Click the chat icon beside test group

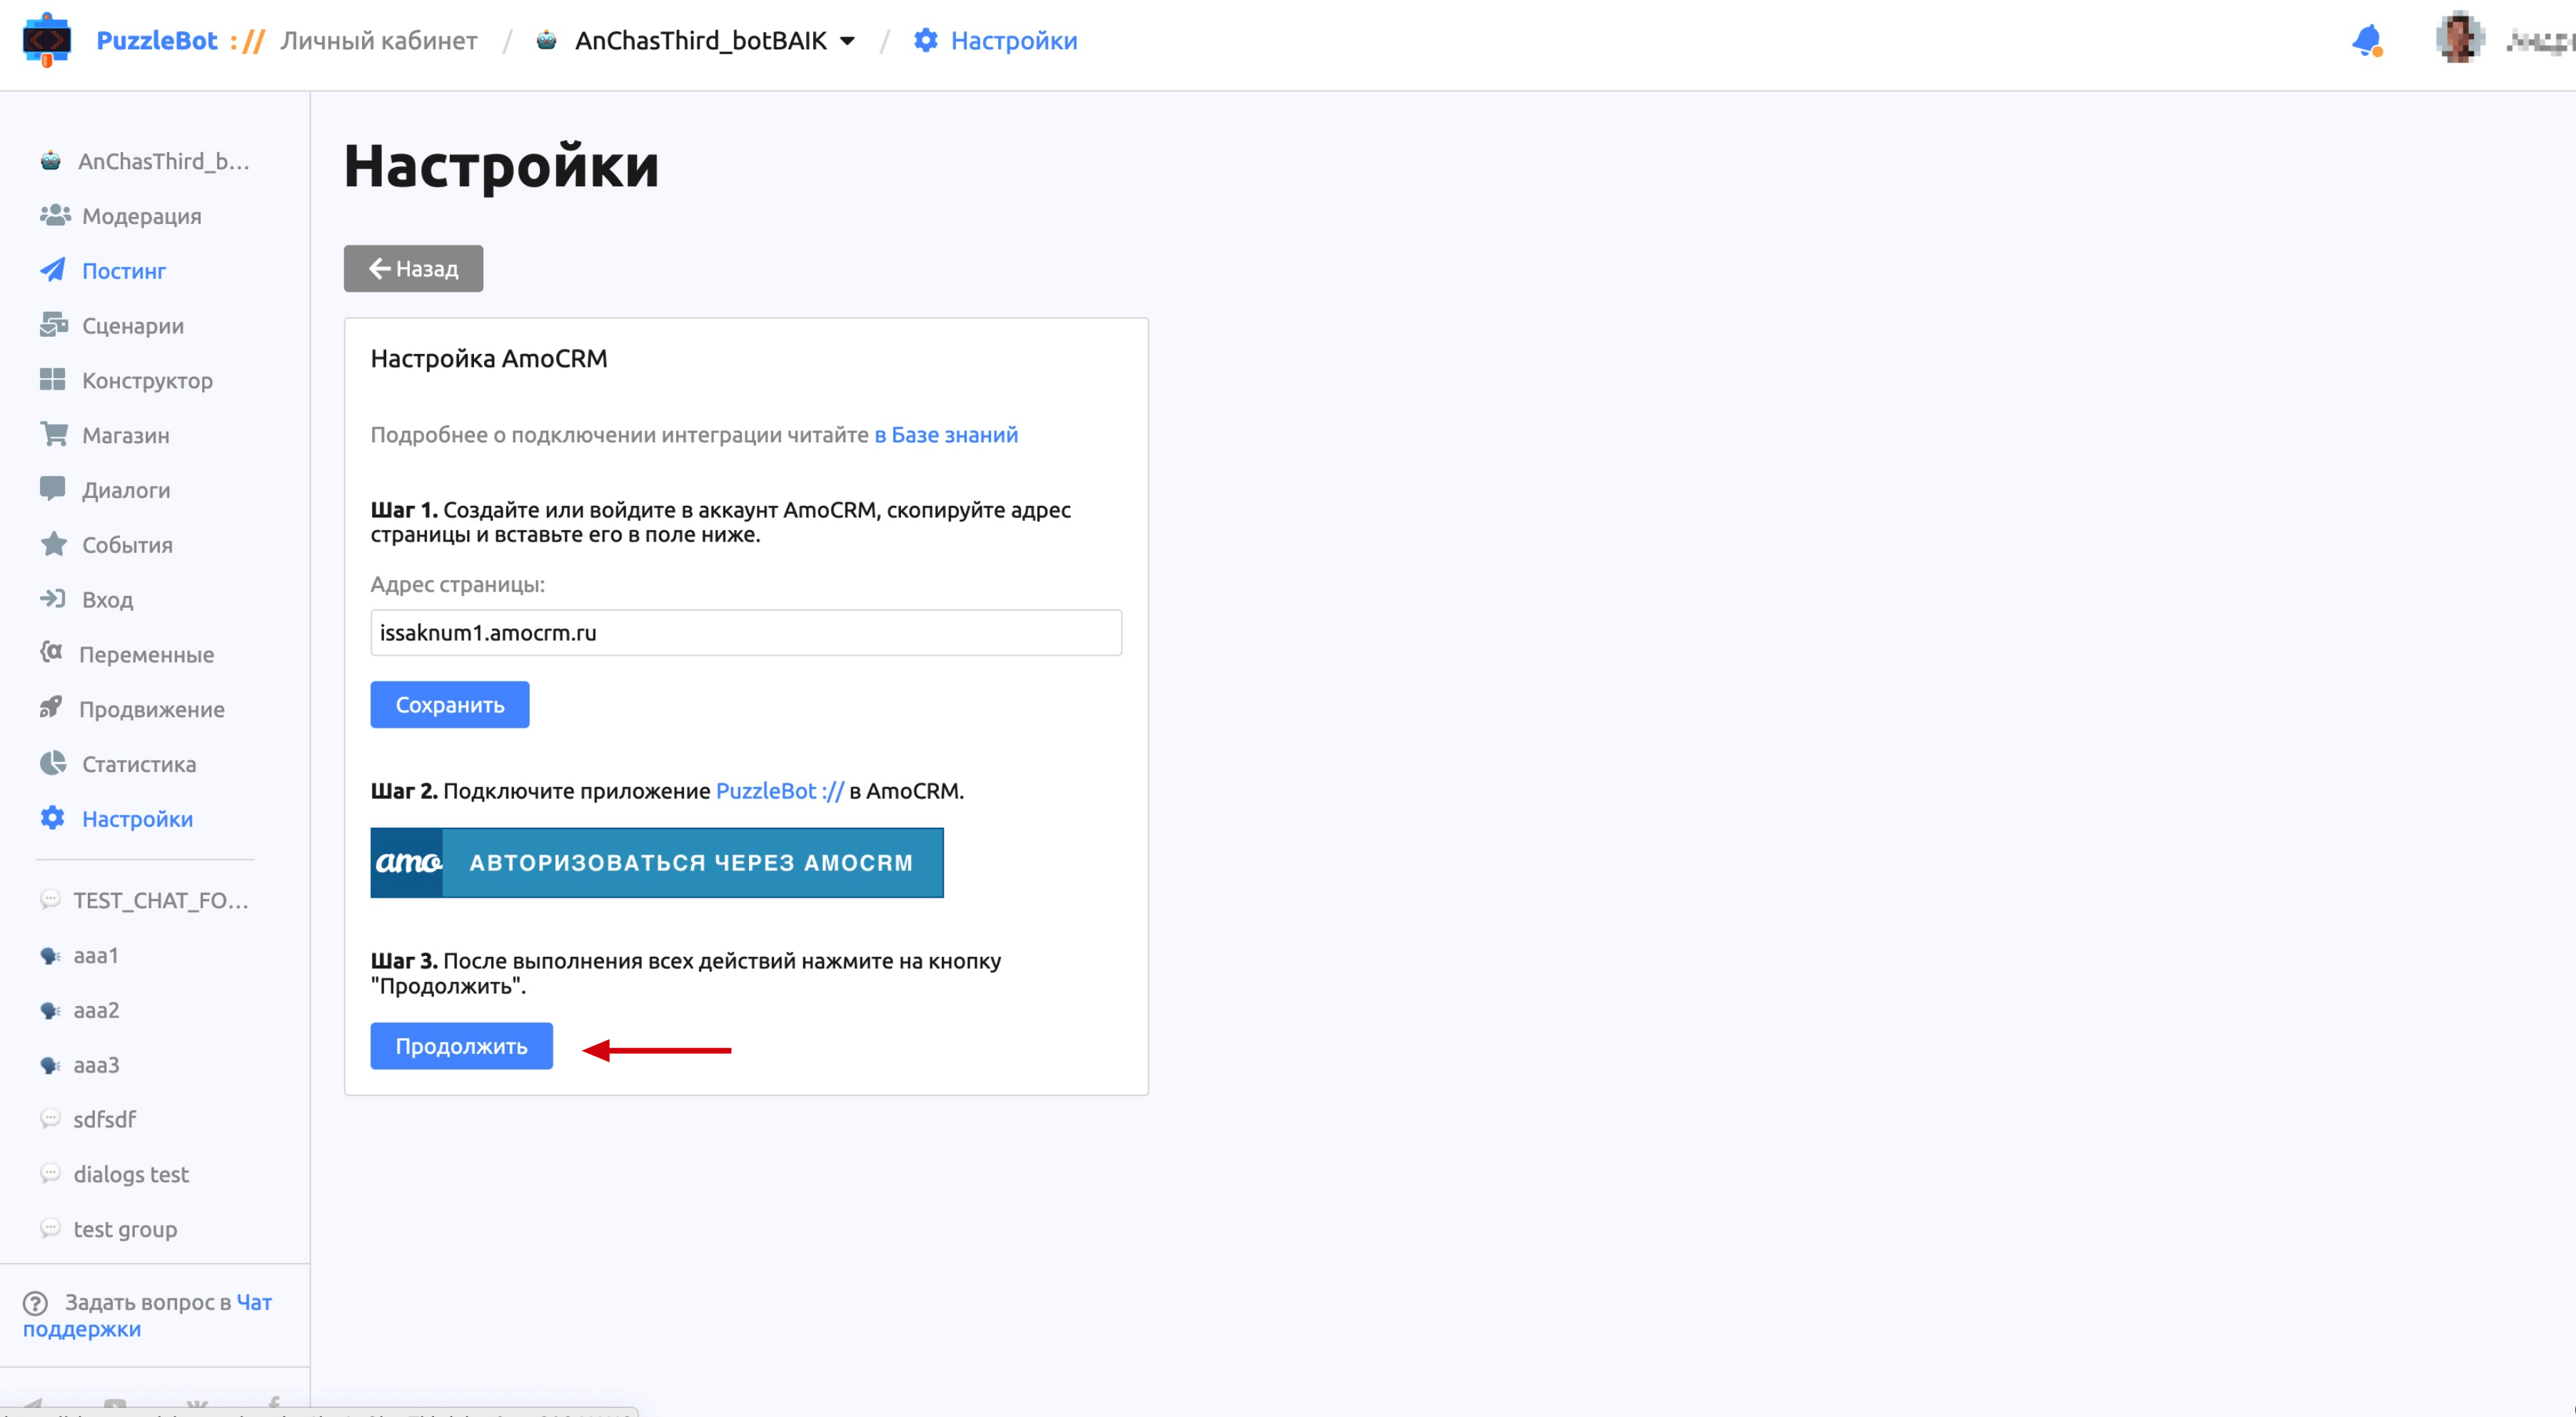(50, 1228)
